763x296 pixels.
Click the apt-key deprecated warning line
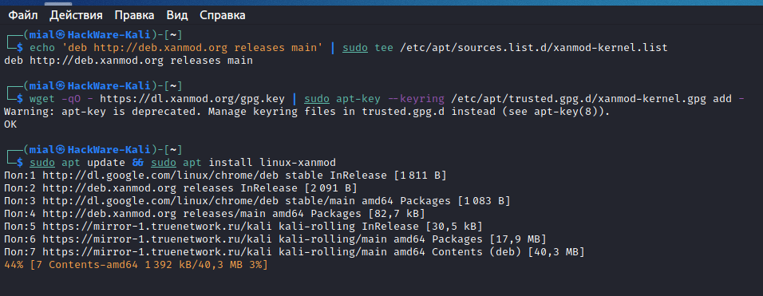click(x=306, y=112)
